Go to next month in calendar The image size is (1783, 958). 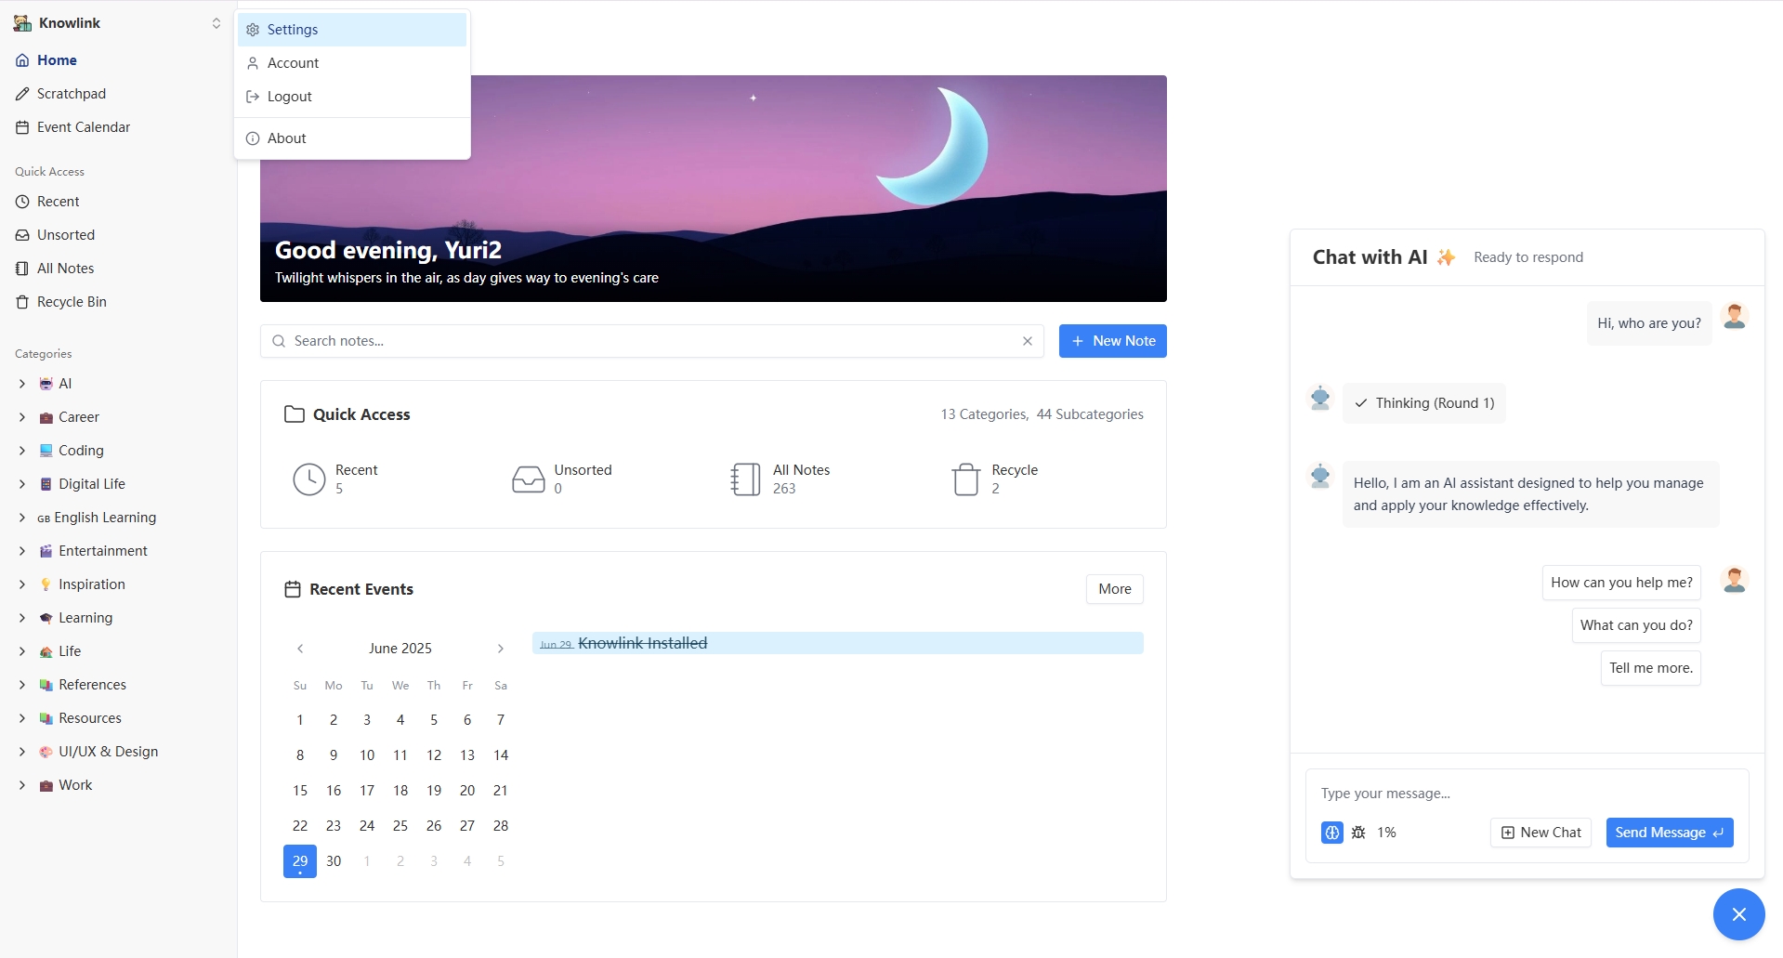(501, 649)
